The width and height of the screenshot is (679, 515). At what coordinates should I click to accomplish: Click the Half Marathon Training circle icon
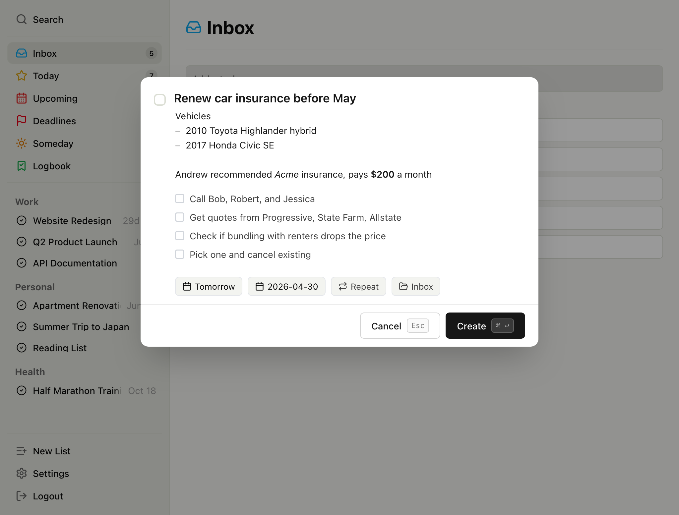click(x=22, y=391)
